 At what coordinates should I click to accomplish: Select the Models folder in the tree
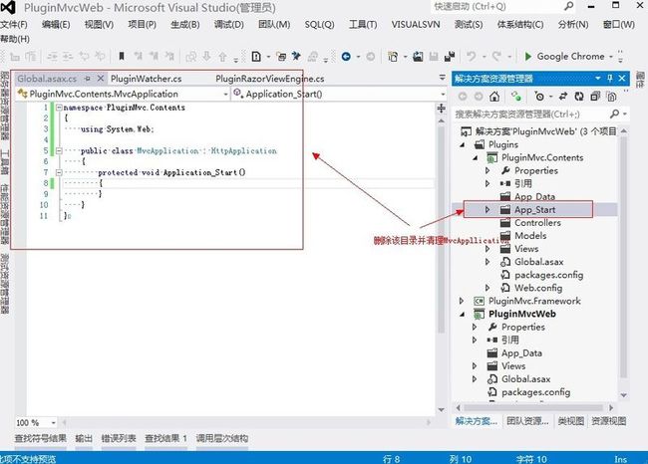pos(530,236)
